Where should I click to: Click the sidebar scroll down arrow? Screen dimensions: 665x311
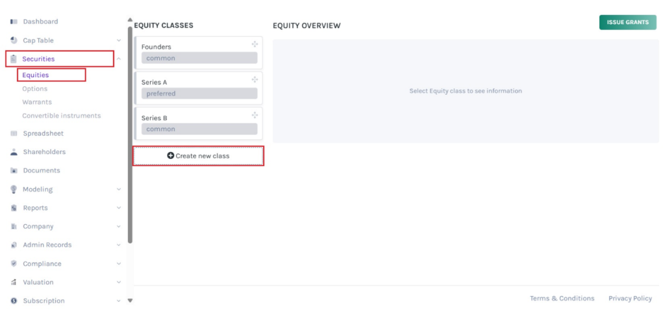pyautogui.click(x=130, y=301)
